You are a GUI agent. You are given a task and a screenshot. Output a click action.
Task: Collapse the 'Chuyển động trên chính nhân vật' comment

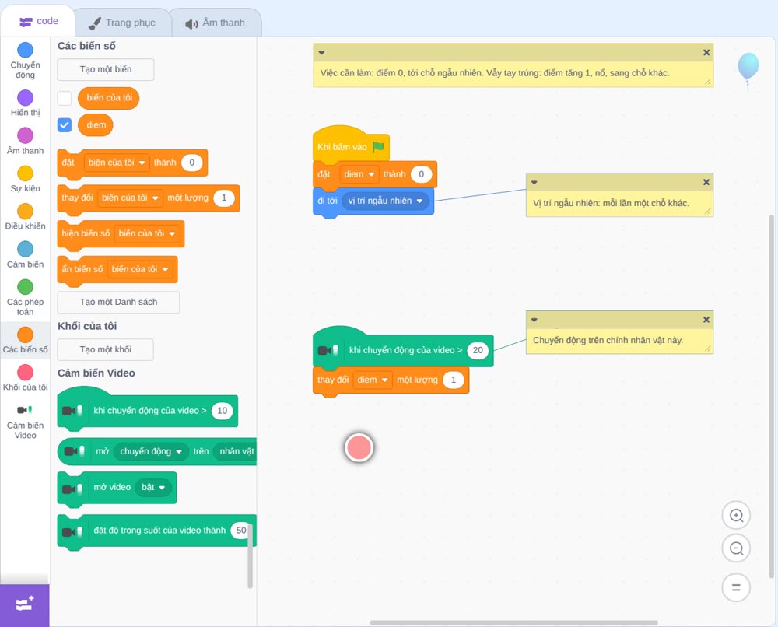(x=534, y=320)
